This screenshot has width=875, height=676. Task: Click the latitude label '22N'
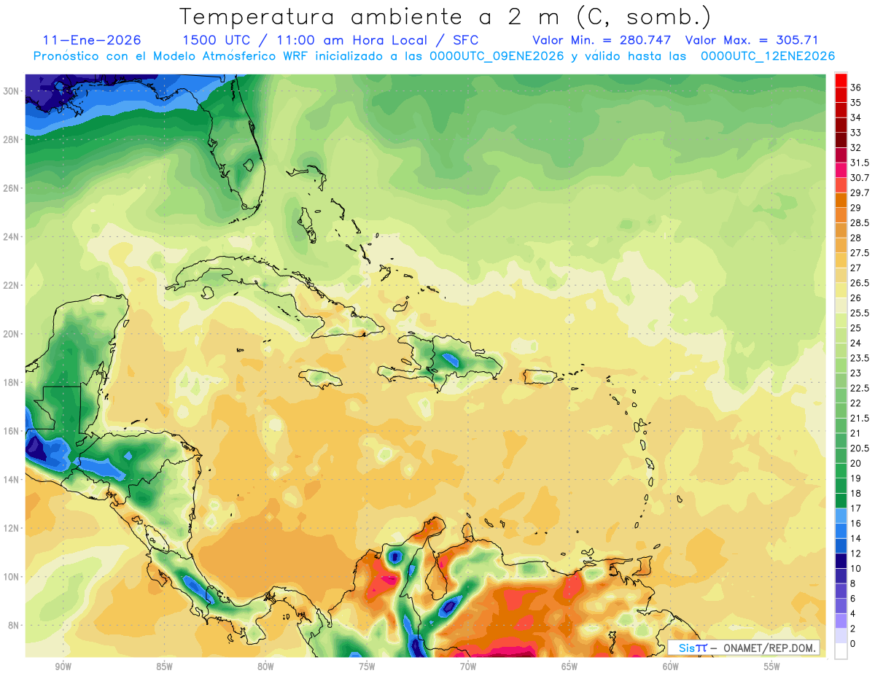(11, 285)
